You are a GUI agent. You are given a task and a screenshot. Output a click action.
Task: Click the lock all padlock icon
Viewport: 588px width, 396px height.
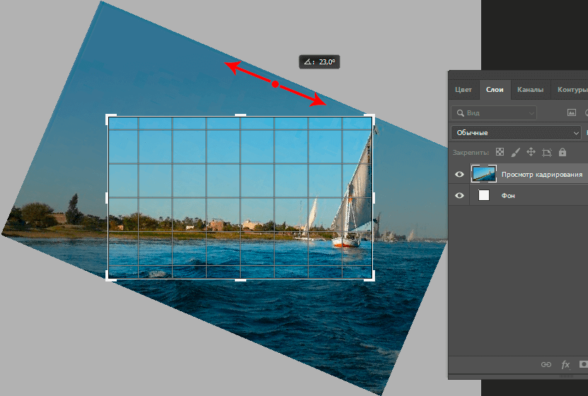[562, 152]
